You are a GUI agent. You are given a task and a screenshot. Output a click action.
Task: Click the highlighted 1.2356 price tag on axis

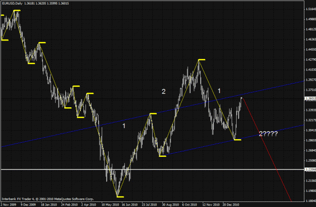[310, 170]
